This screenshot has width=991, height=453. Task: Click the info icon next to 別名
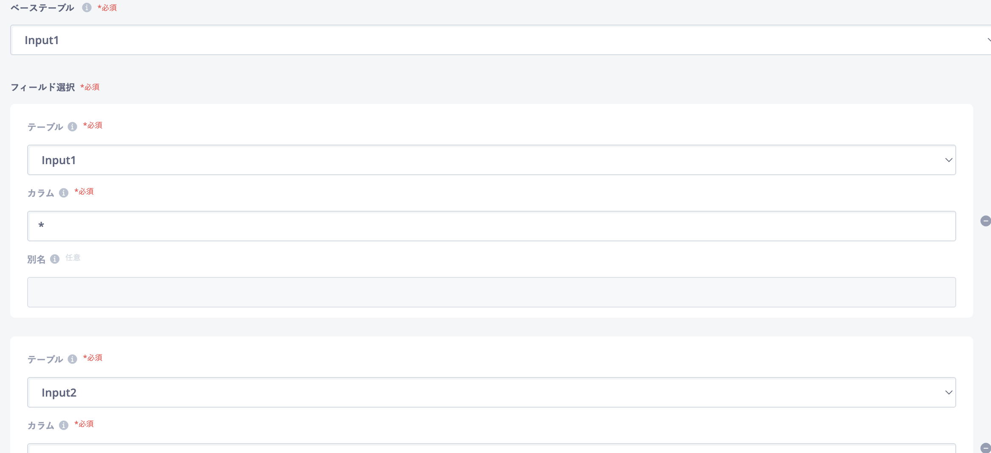point(55,259)
